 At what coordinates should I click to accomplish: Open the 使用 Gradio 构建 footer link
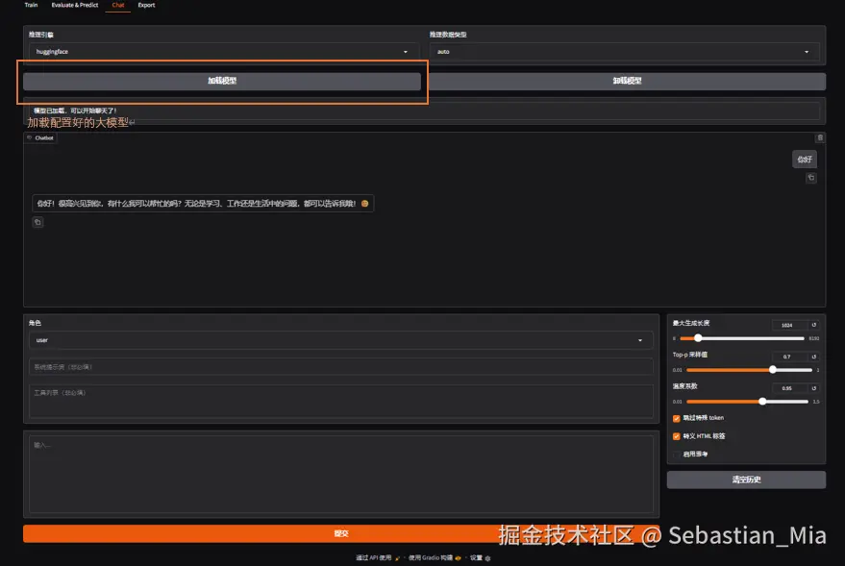pyautogui.click(x=435, y=558)
